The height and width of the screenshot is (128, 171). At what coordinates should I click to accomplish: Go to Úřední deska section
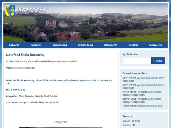pyautogui.click(x=85, y=45)
